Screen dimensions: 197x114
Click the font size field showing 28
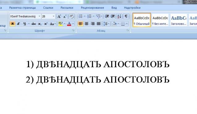click(47, 16)
